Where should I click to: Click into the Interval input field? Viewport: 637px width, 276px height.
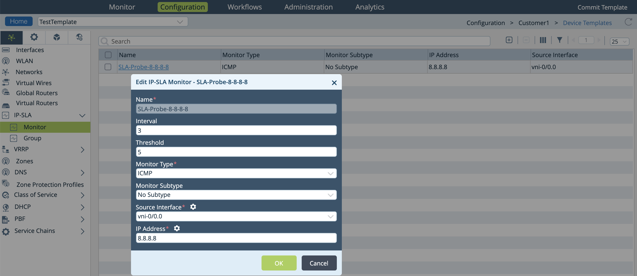236,130
